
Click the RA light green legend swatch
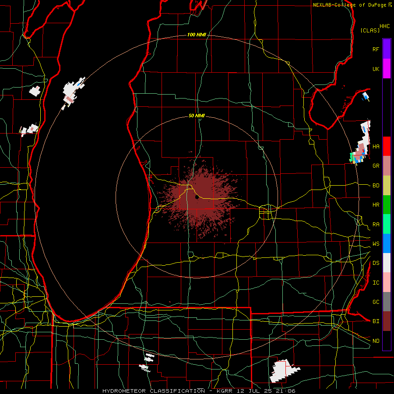pos(387,224)
